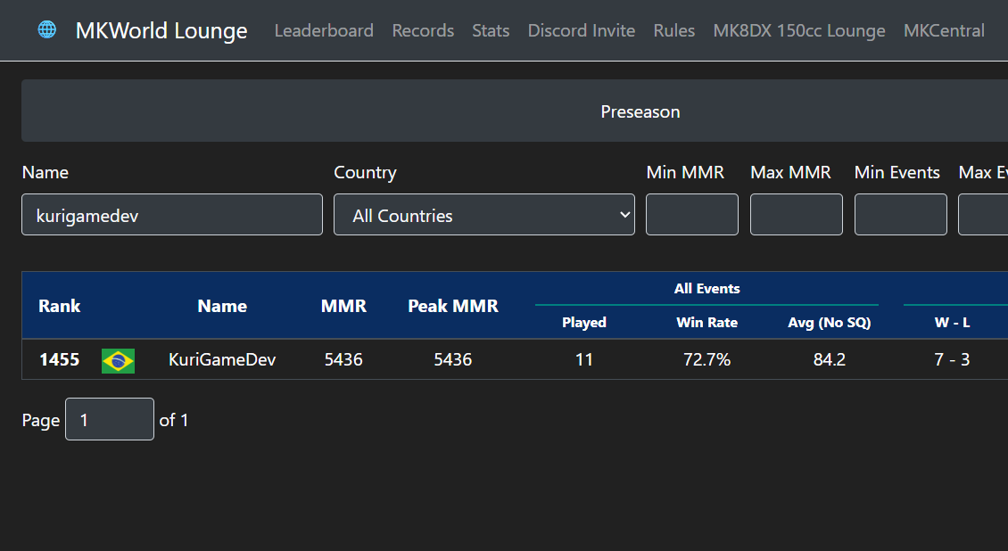Click the 7 - 3 record cell
Screen dimensions: 1008x551
pos(952,359)
